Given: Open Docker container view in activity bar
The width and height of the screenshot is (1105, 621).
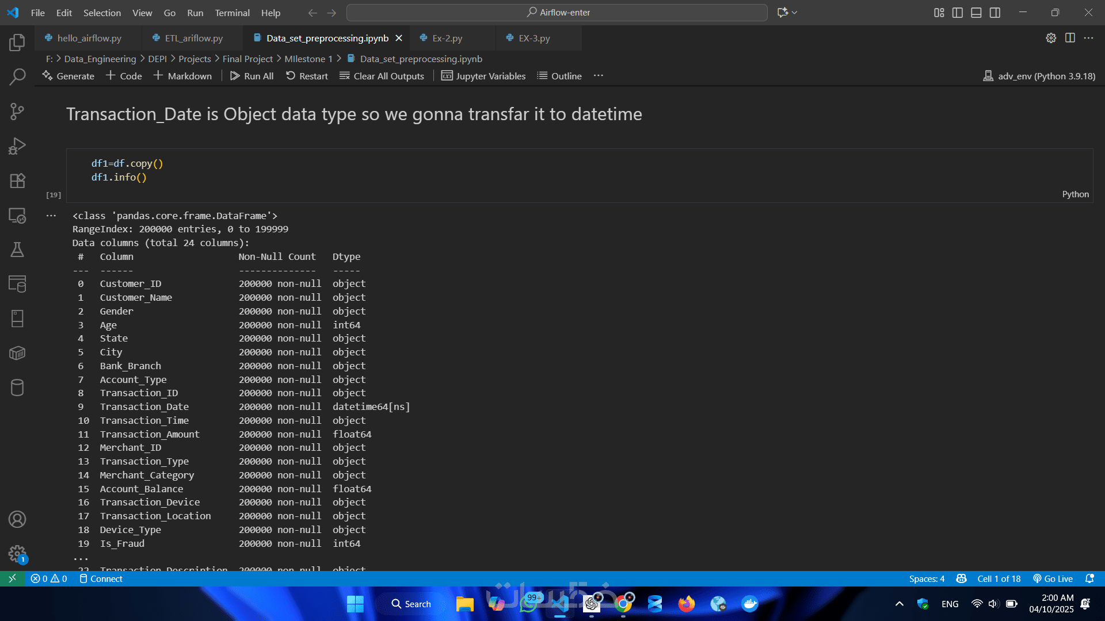Looking at the screenshot, I should click(x=17, y=353).
